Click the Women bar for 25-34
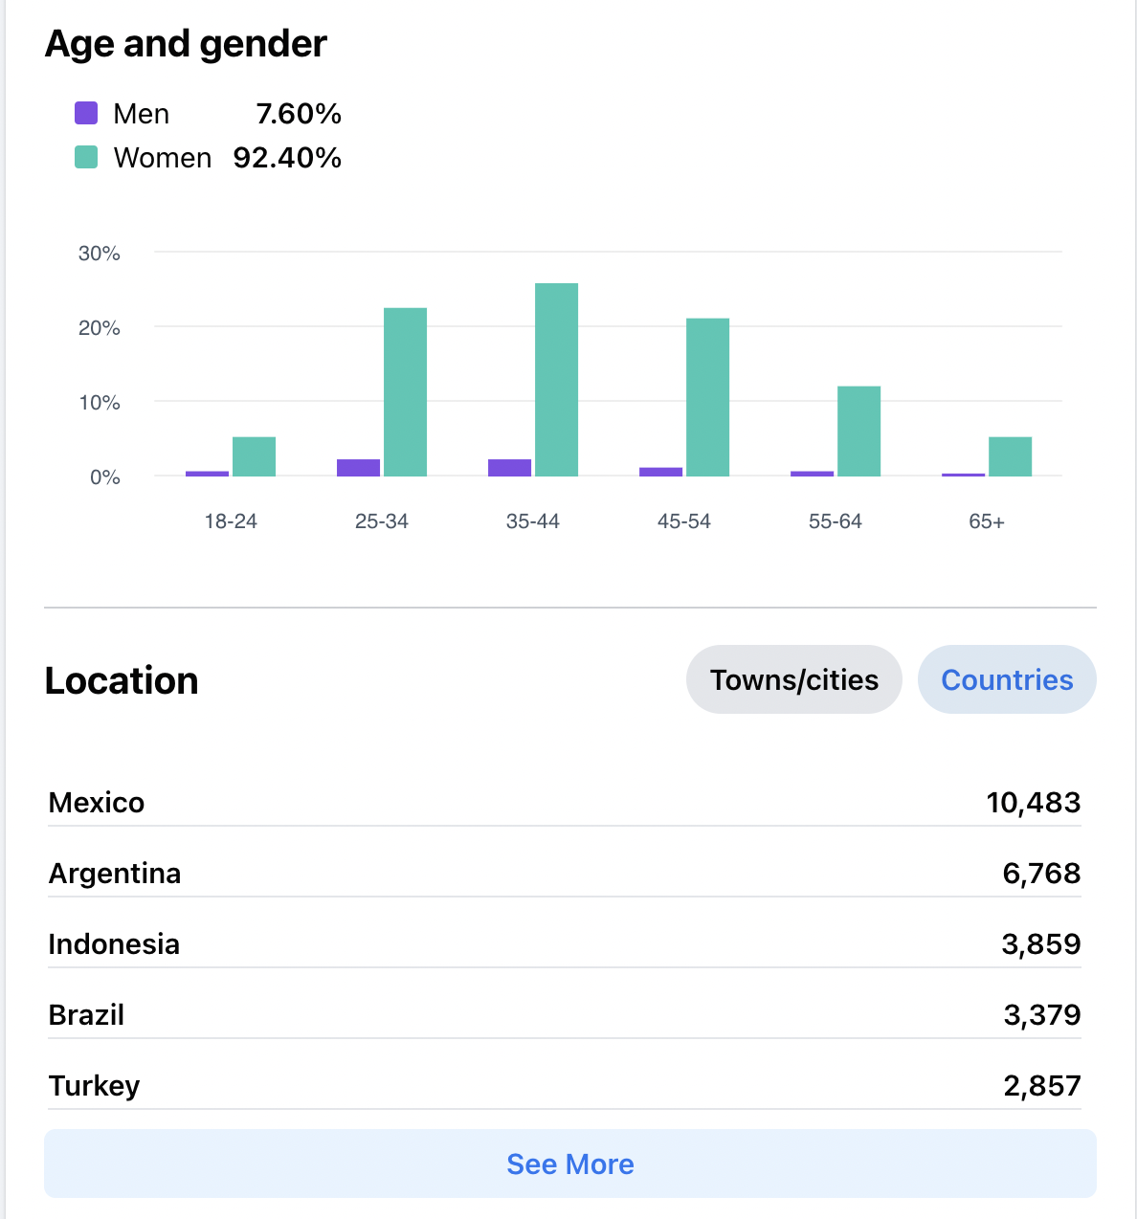This screenshot has width=1137, height=1219. point(405,392)
